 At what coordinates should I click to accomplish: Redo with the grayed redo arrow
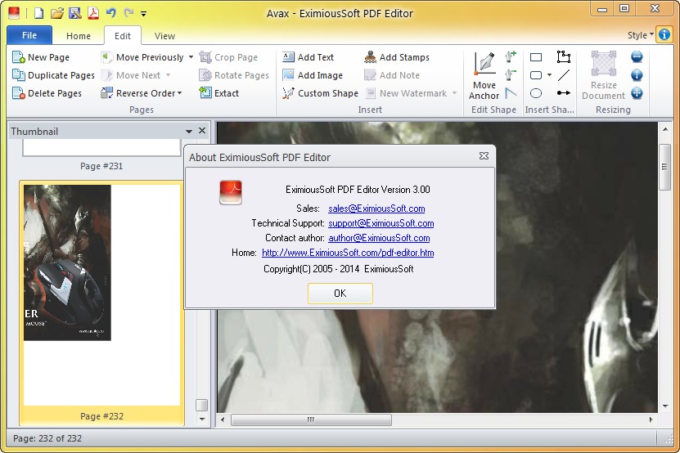(x=128, y=13)
